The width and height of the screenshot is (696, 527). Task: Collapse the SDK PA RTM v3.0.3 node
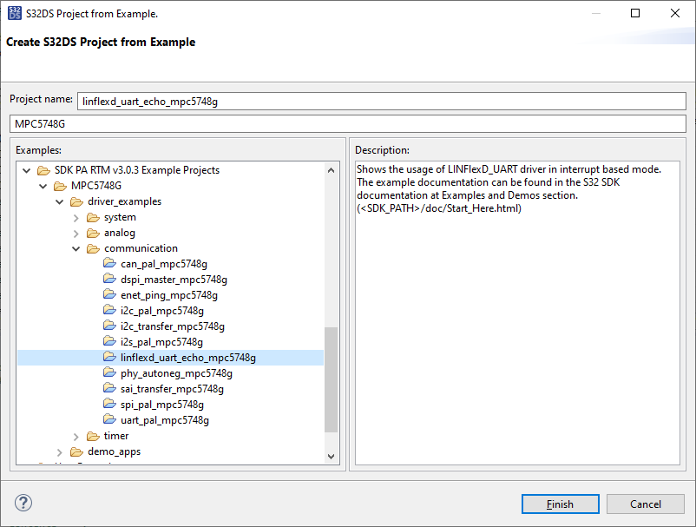[x=26, y=169]
